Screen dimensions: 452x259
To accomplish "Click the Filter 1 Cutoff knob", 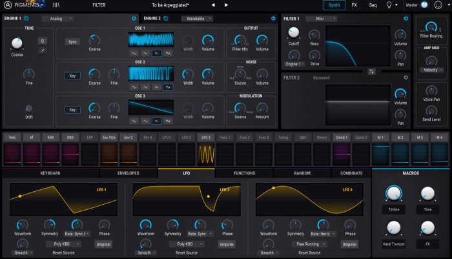I will click(x=293, y=32).
